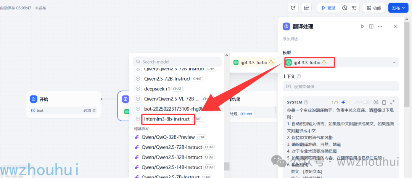Open the 功能 features button
The height and width of the screenshot is (178, 412).
373,8
